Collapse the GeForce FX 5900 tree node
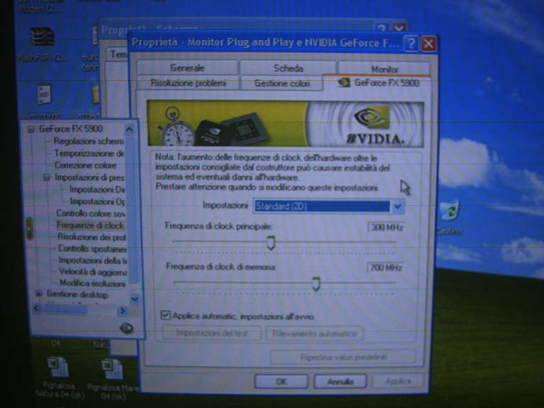Viewport: 544px width, 408px height. tap(31, 129)
